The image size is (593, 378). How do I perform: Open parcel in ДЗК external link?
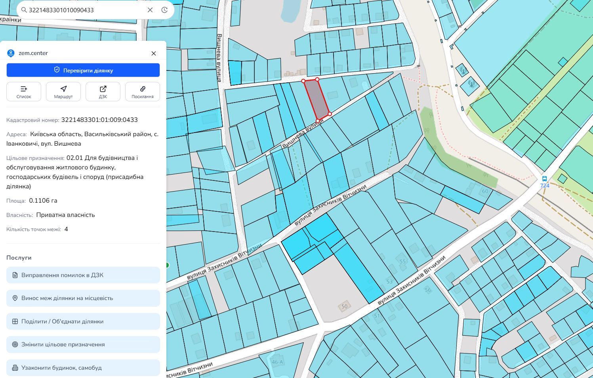click(103, 91)
